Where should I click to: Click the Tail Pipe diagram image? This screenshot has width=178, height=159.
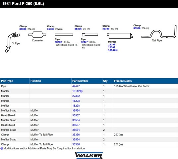pos(159,32)
